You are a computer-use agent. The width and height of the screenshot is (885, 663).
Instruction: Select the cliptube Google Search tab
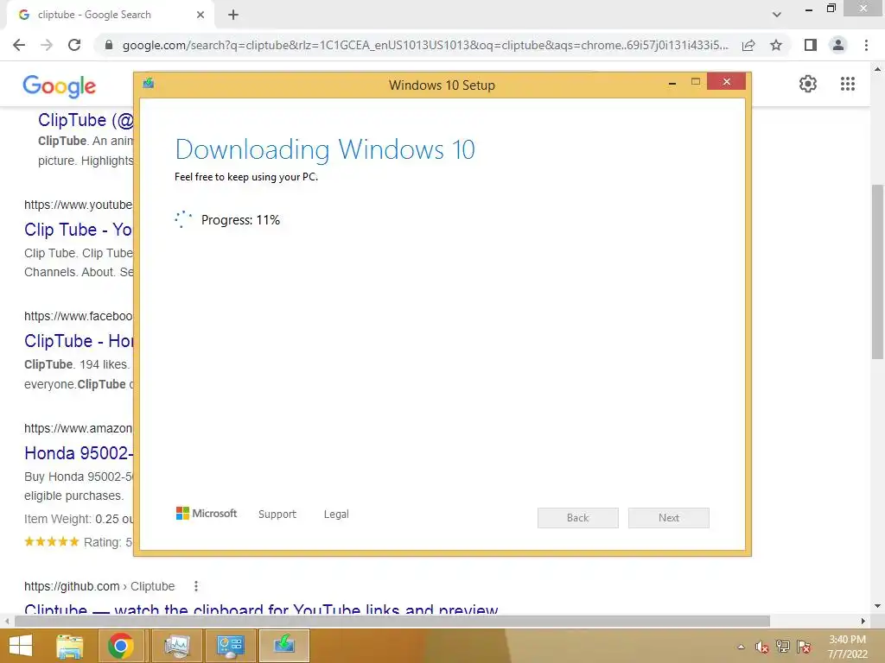(x=110, y=15)
